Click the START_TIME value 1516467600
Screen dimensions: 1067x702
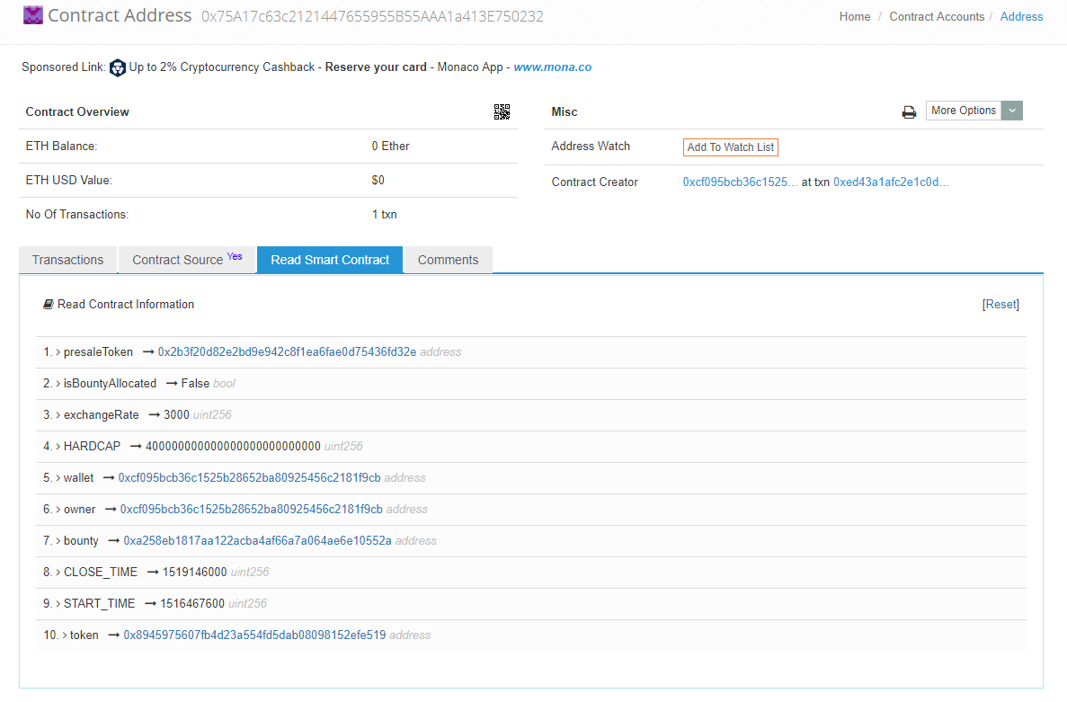[192, 603]
